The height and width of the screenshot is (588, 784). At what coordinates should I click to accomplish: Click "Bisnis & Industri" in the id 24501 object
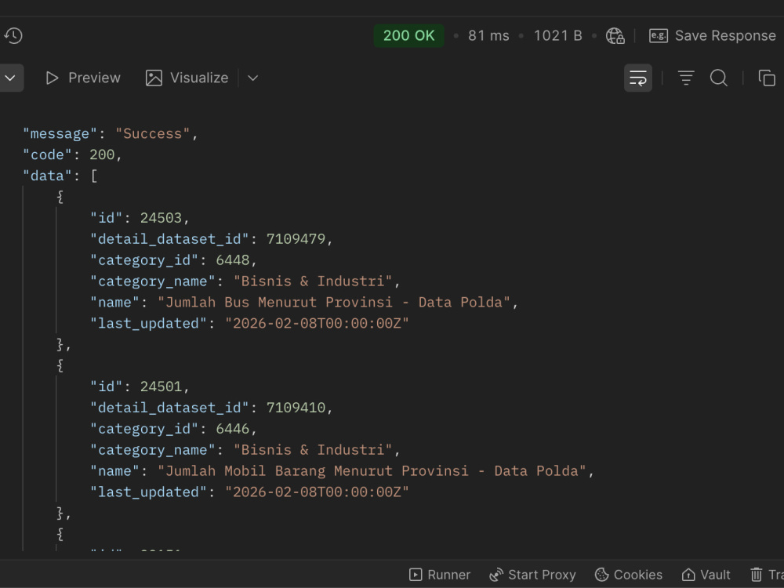point(313,449)
